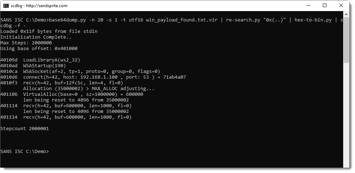Click the Allocation MAX_ALLOC adjusting line
The image size is (355, 173).
89,88
